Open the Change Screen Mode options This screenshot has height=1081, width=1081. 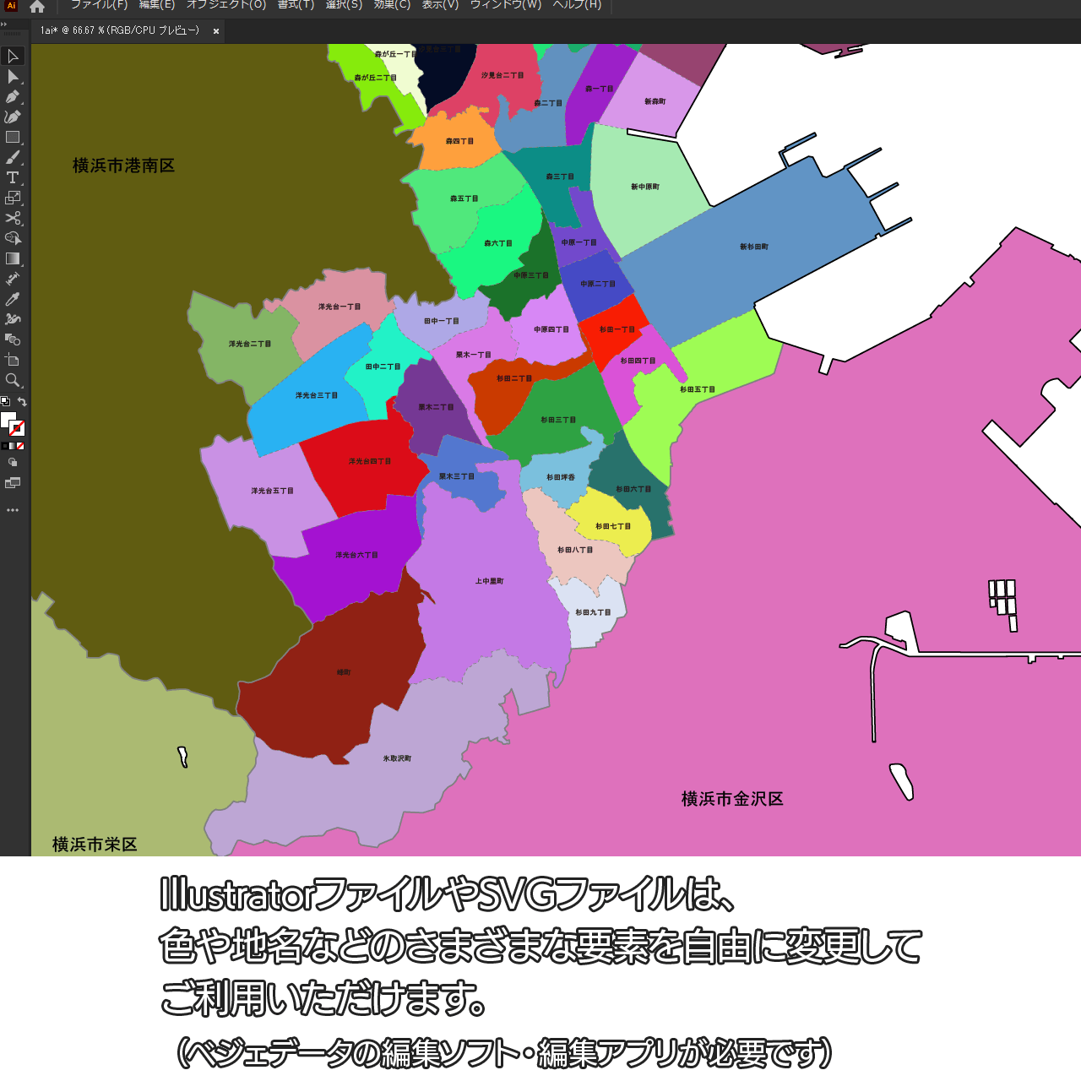(13, 484)
